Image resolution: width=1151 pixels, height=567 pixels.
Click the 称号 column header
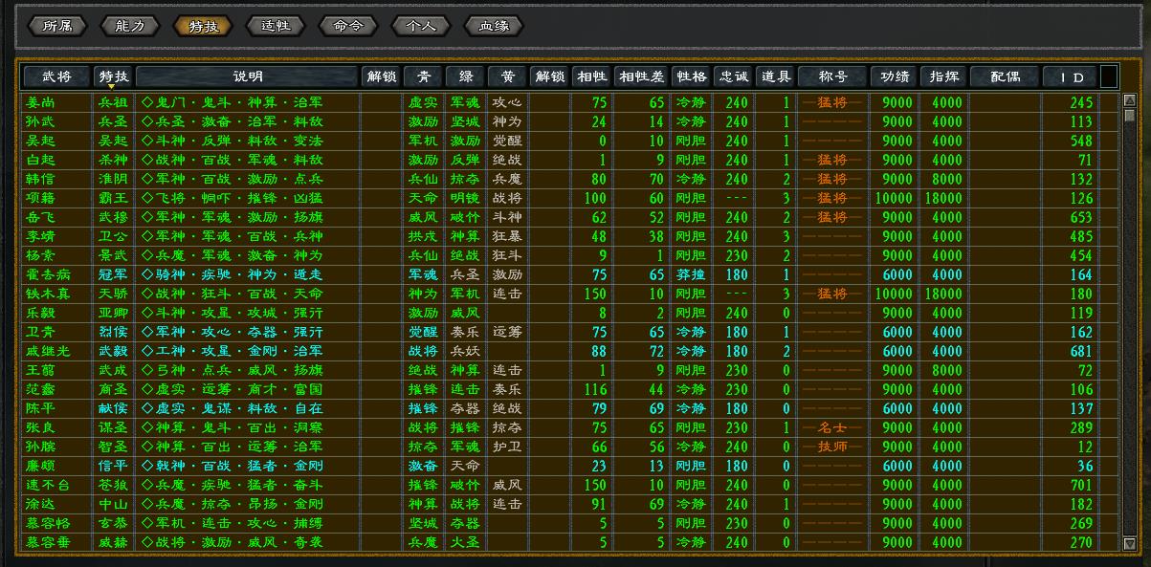(x=832, y=76)
